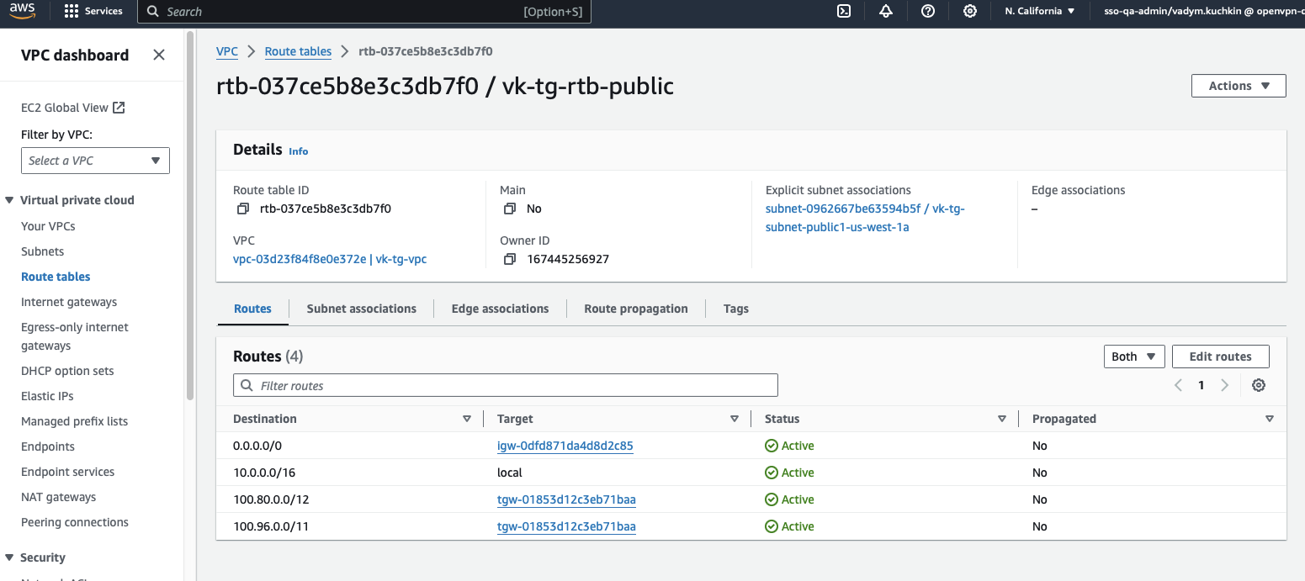Collapse the Virtual private cloud section
This screenshot has width=1305, height=581.
pos(10,200)
